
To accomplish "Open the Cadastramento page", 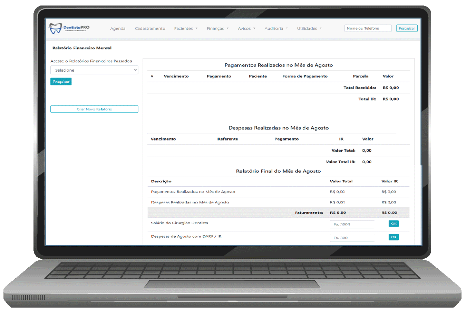I will click(150, 29).
